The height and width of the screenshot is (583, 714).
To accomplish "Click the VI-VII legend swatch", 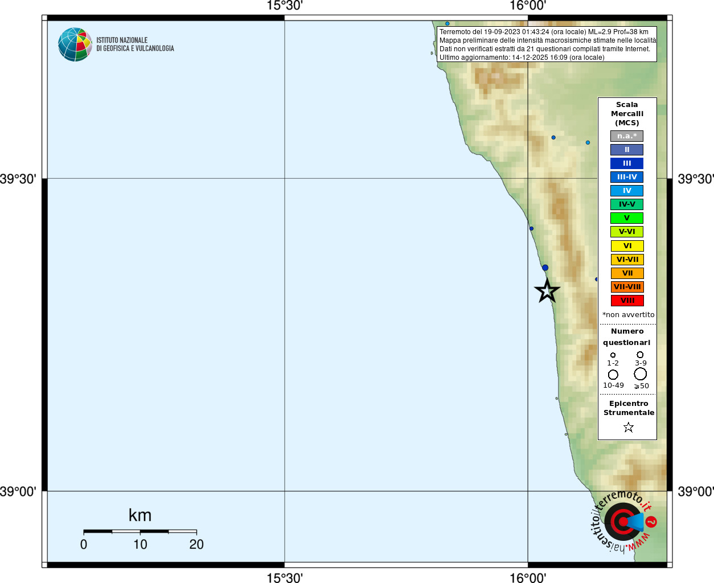I will [x=627, y=260].
